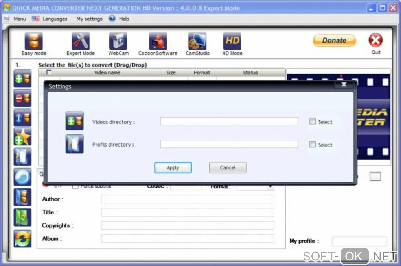Open the Menu menu
401x266 pixels.
point(20,19)
